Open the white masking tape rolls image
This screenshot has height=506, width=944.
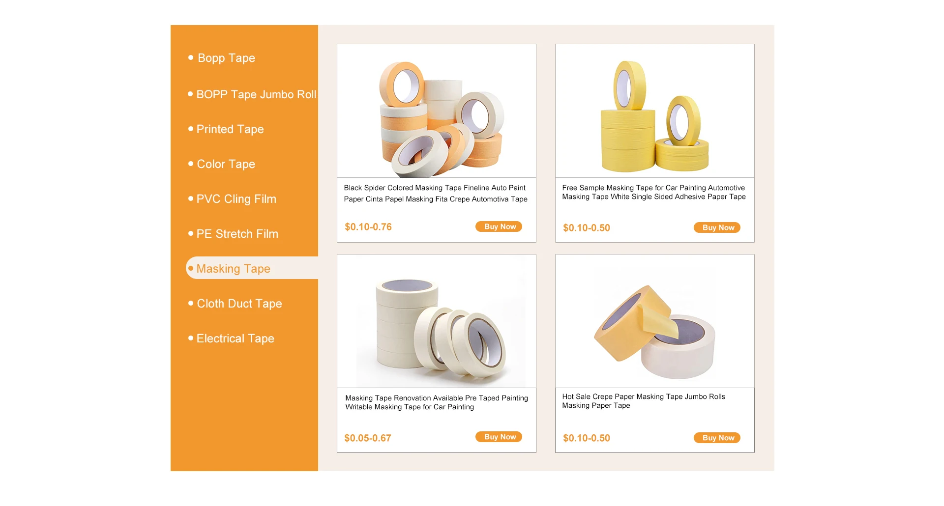tap(437, 321)
